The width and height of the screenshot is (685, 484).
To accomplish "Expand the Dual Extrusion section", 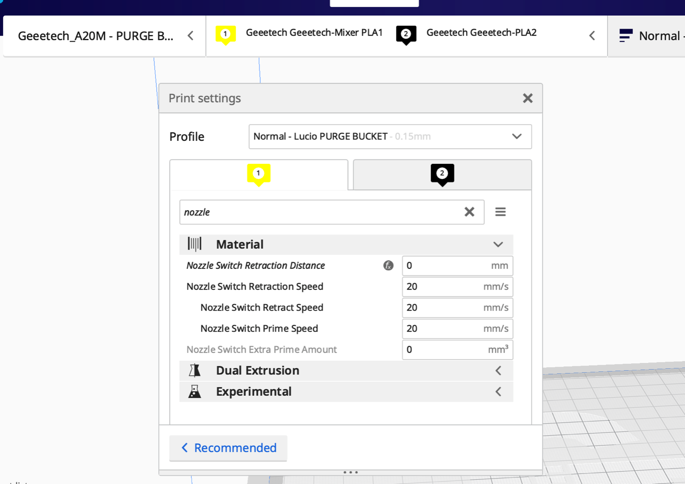I will click(497, 371).
